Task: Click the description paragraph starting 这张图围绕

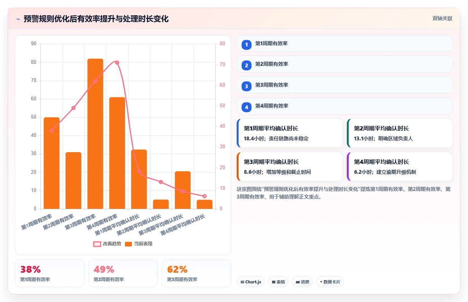Action: pyautogui.click(x=344, y=193)
